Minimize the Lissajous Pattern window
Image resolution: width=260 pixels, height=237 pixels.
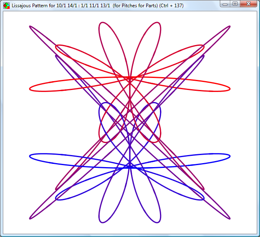tap(225, 4)
